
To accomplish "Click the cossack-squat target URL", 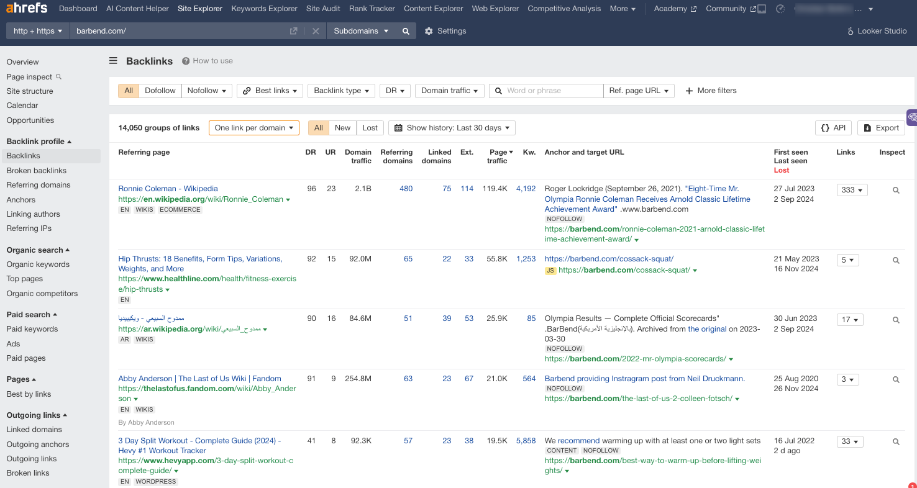I will (x=624, y=270).
